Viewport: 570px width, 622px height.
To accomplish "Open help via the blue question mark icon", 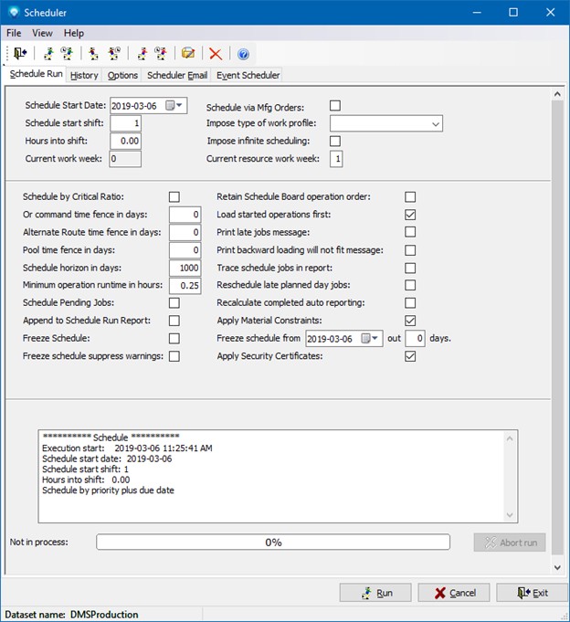I will tap(243, 54).
